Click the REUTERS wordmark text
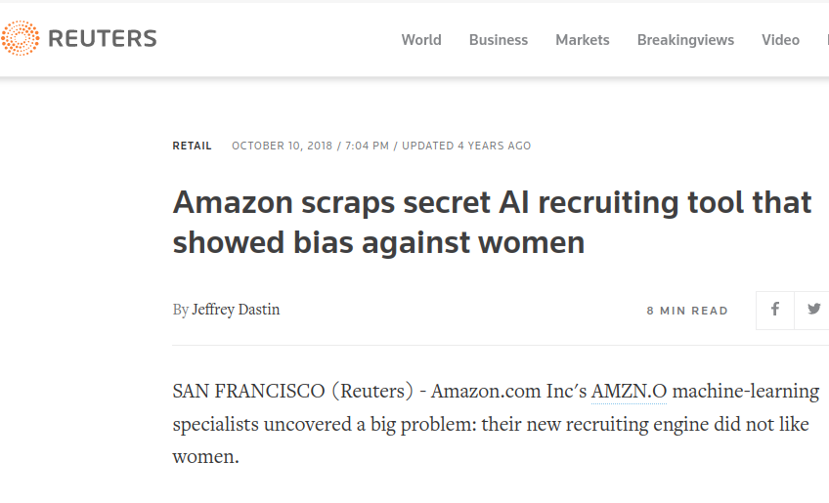 (x=102, y=39)
